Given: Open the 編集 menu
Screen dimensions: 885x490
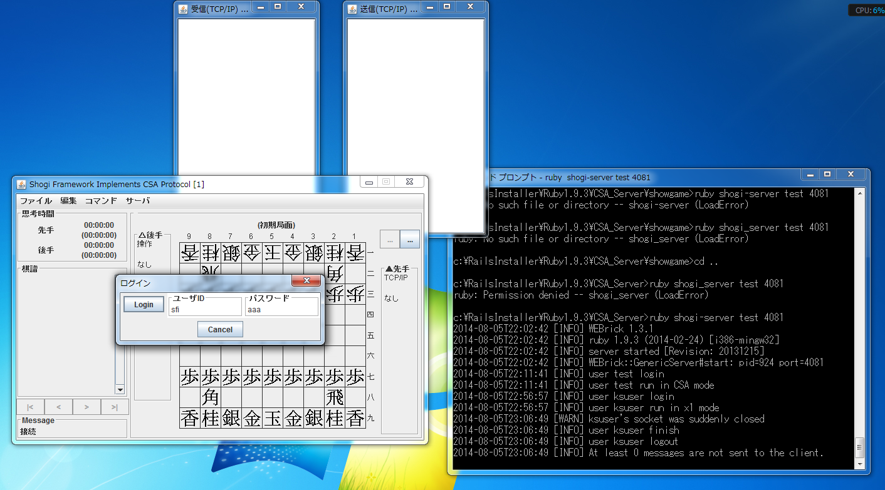Looking at the screenshot, I should pyautogui.click(x=68, y=201).
